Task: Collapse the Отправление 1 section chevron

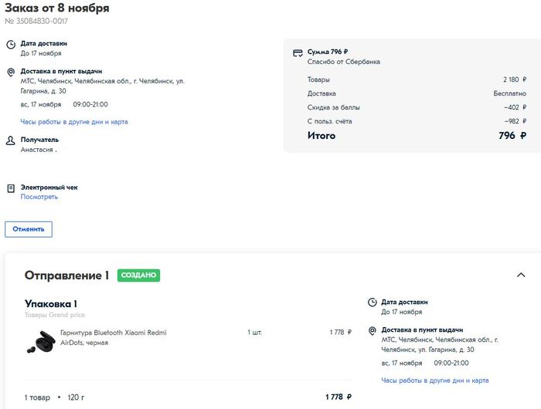Action: [520, 275]
